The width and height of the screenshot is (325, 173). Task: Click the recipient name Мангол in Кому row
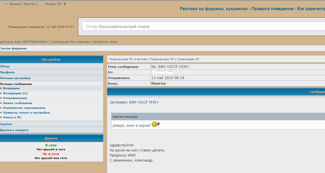pos(158,84)
